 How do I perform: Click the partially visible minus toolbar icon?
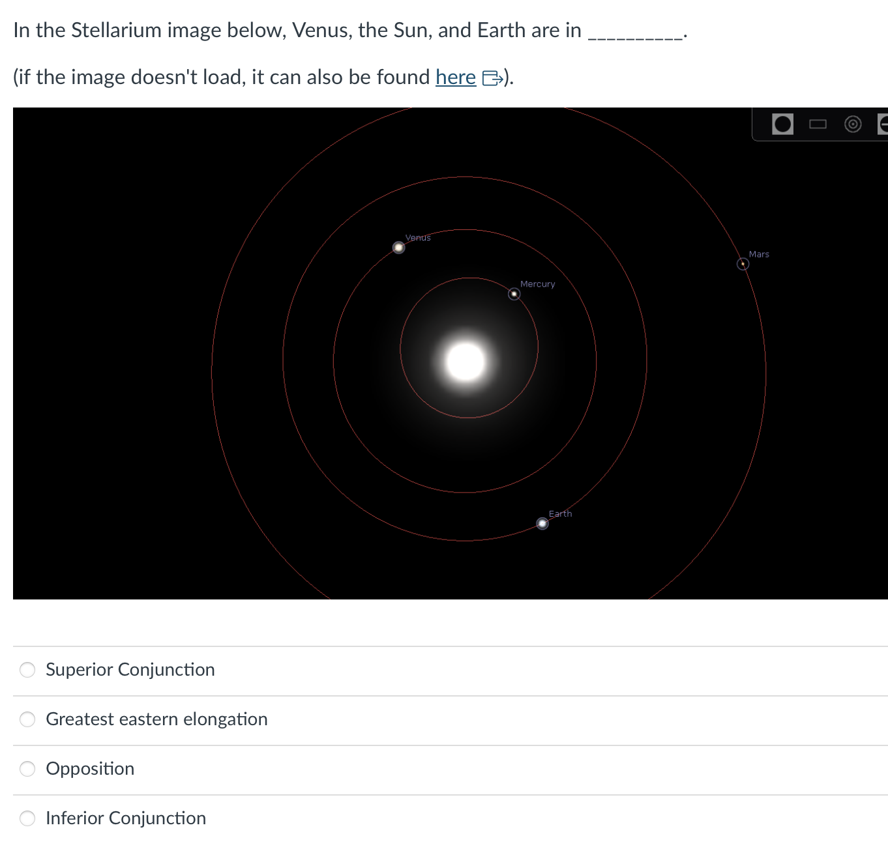coord(884,123)
